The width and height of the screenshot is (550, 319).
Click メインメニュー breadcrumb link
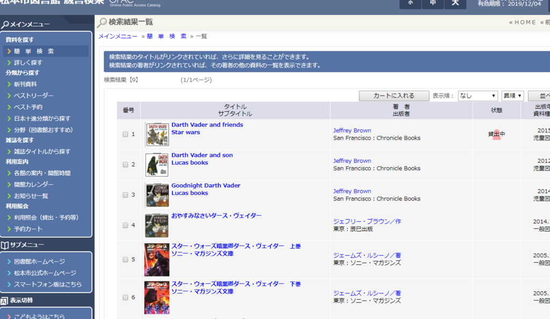click(x=118, y=37)
